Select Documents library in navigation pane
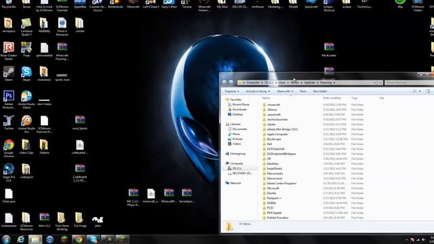 click(x=237, y=129)
